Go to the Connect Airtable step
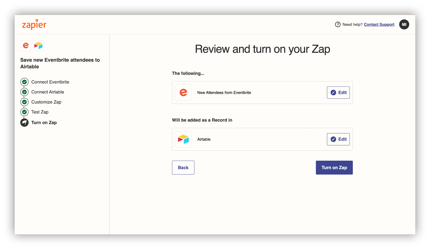 tap(48, 92)
